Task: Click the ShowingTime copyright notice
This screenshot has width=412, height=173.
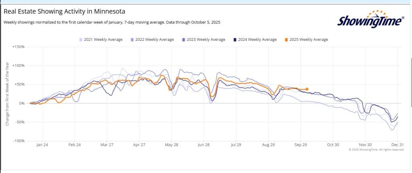Action: pos(377,150)
